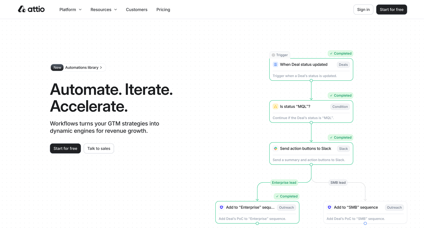Select the Enterprise lead branch label

point(284,183)
